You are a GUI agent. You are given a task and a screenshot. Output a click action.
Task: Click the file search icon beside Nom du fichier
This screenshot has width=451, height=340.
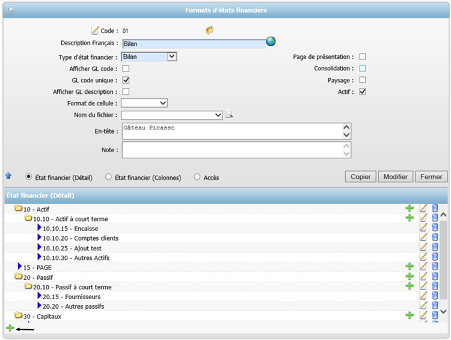tap(229, 114)
